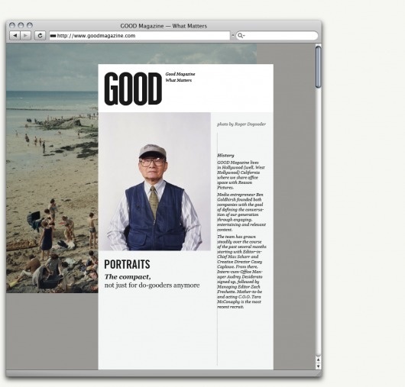Click 'What Matters' tagline beside logo
Image resolution: width=405 pixels, height=387 pixels.
(179, 80)
